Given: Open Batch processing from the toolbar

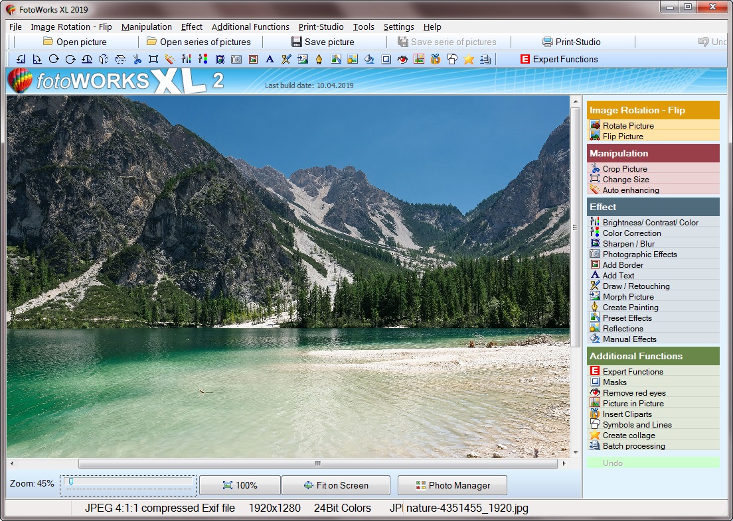Looking at the screenshot, I should pos(484,59).
